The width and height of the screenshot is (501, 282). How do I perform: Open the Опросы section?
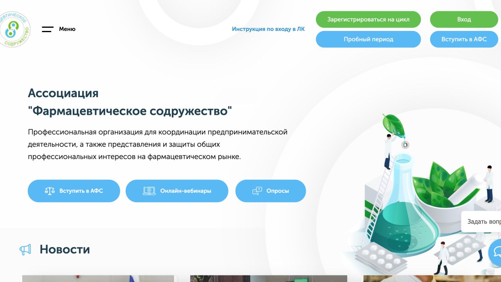(270, 191)
